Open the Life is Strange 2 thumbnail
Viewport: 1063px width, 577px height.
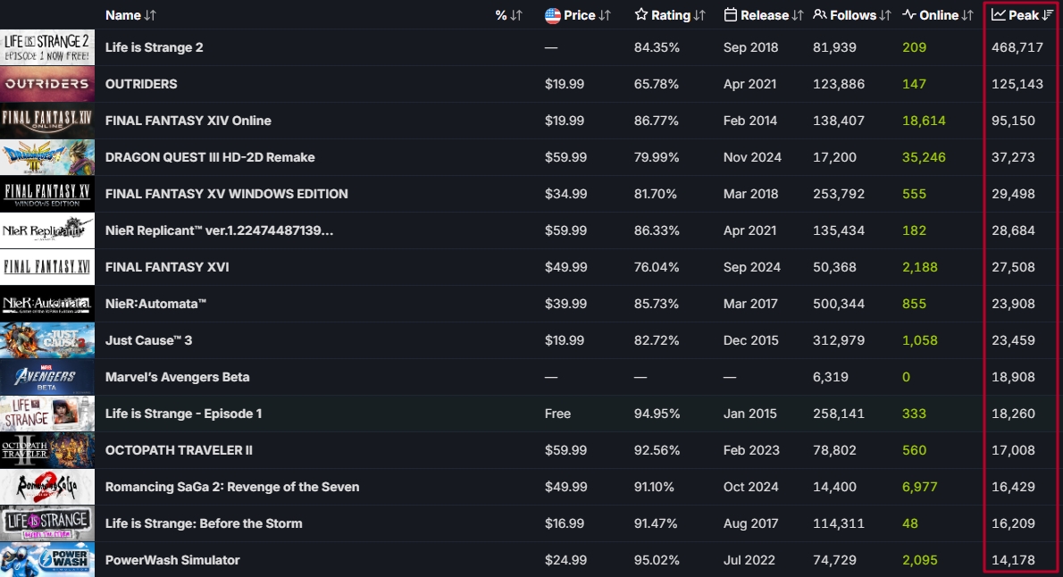pos(47,47)
